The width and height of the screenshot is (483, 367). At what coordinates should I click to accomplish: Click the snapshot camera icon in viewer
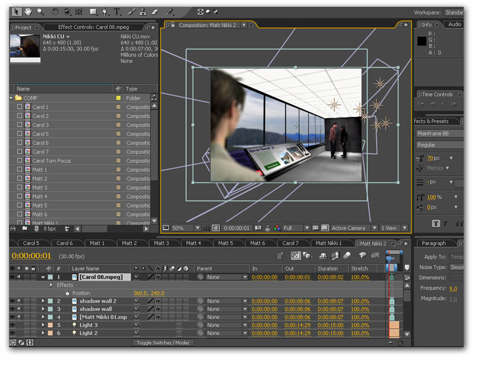(259, 228)
